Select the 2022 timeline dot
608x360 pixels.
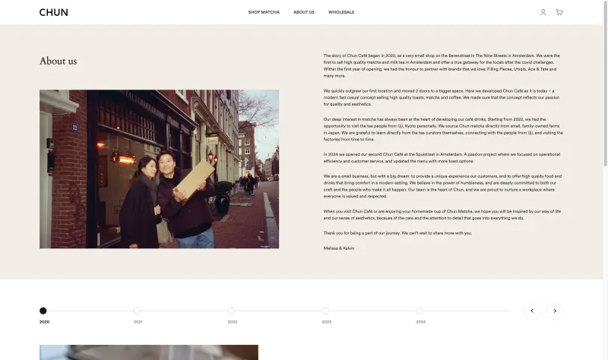click(231, 311)
